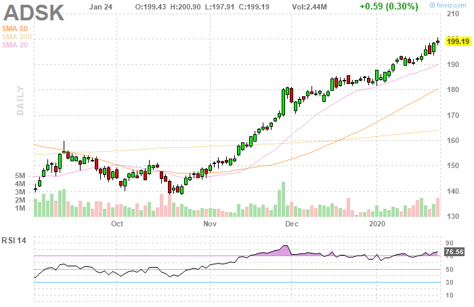This screenshot has height=307, width=474.
Task: Click the 1M volume axis label
Action: click(20, 209)
